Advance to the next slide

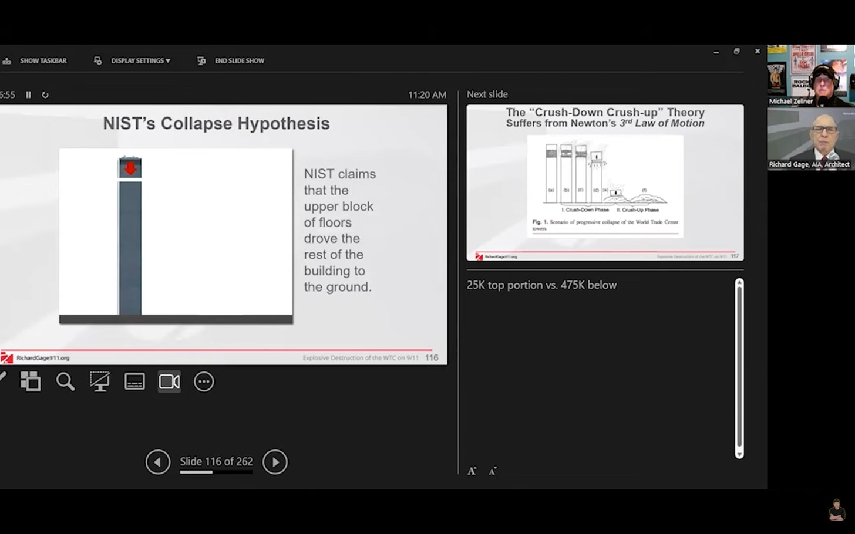(275, 462)
